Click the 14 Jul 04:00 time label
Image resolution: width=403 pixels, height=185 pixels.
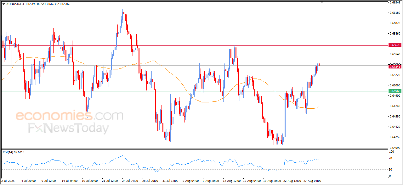pyautogui.click(x=69, y=181)
